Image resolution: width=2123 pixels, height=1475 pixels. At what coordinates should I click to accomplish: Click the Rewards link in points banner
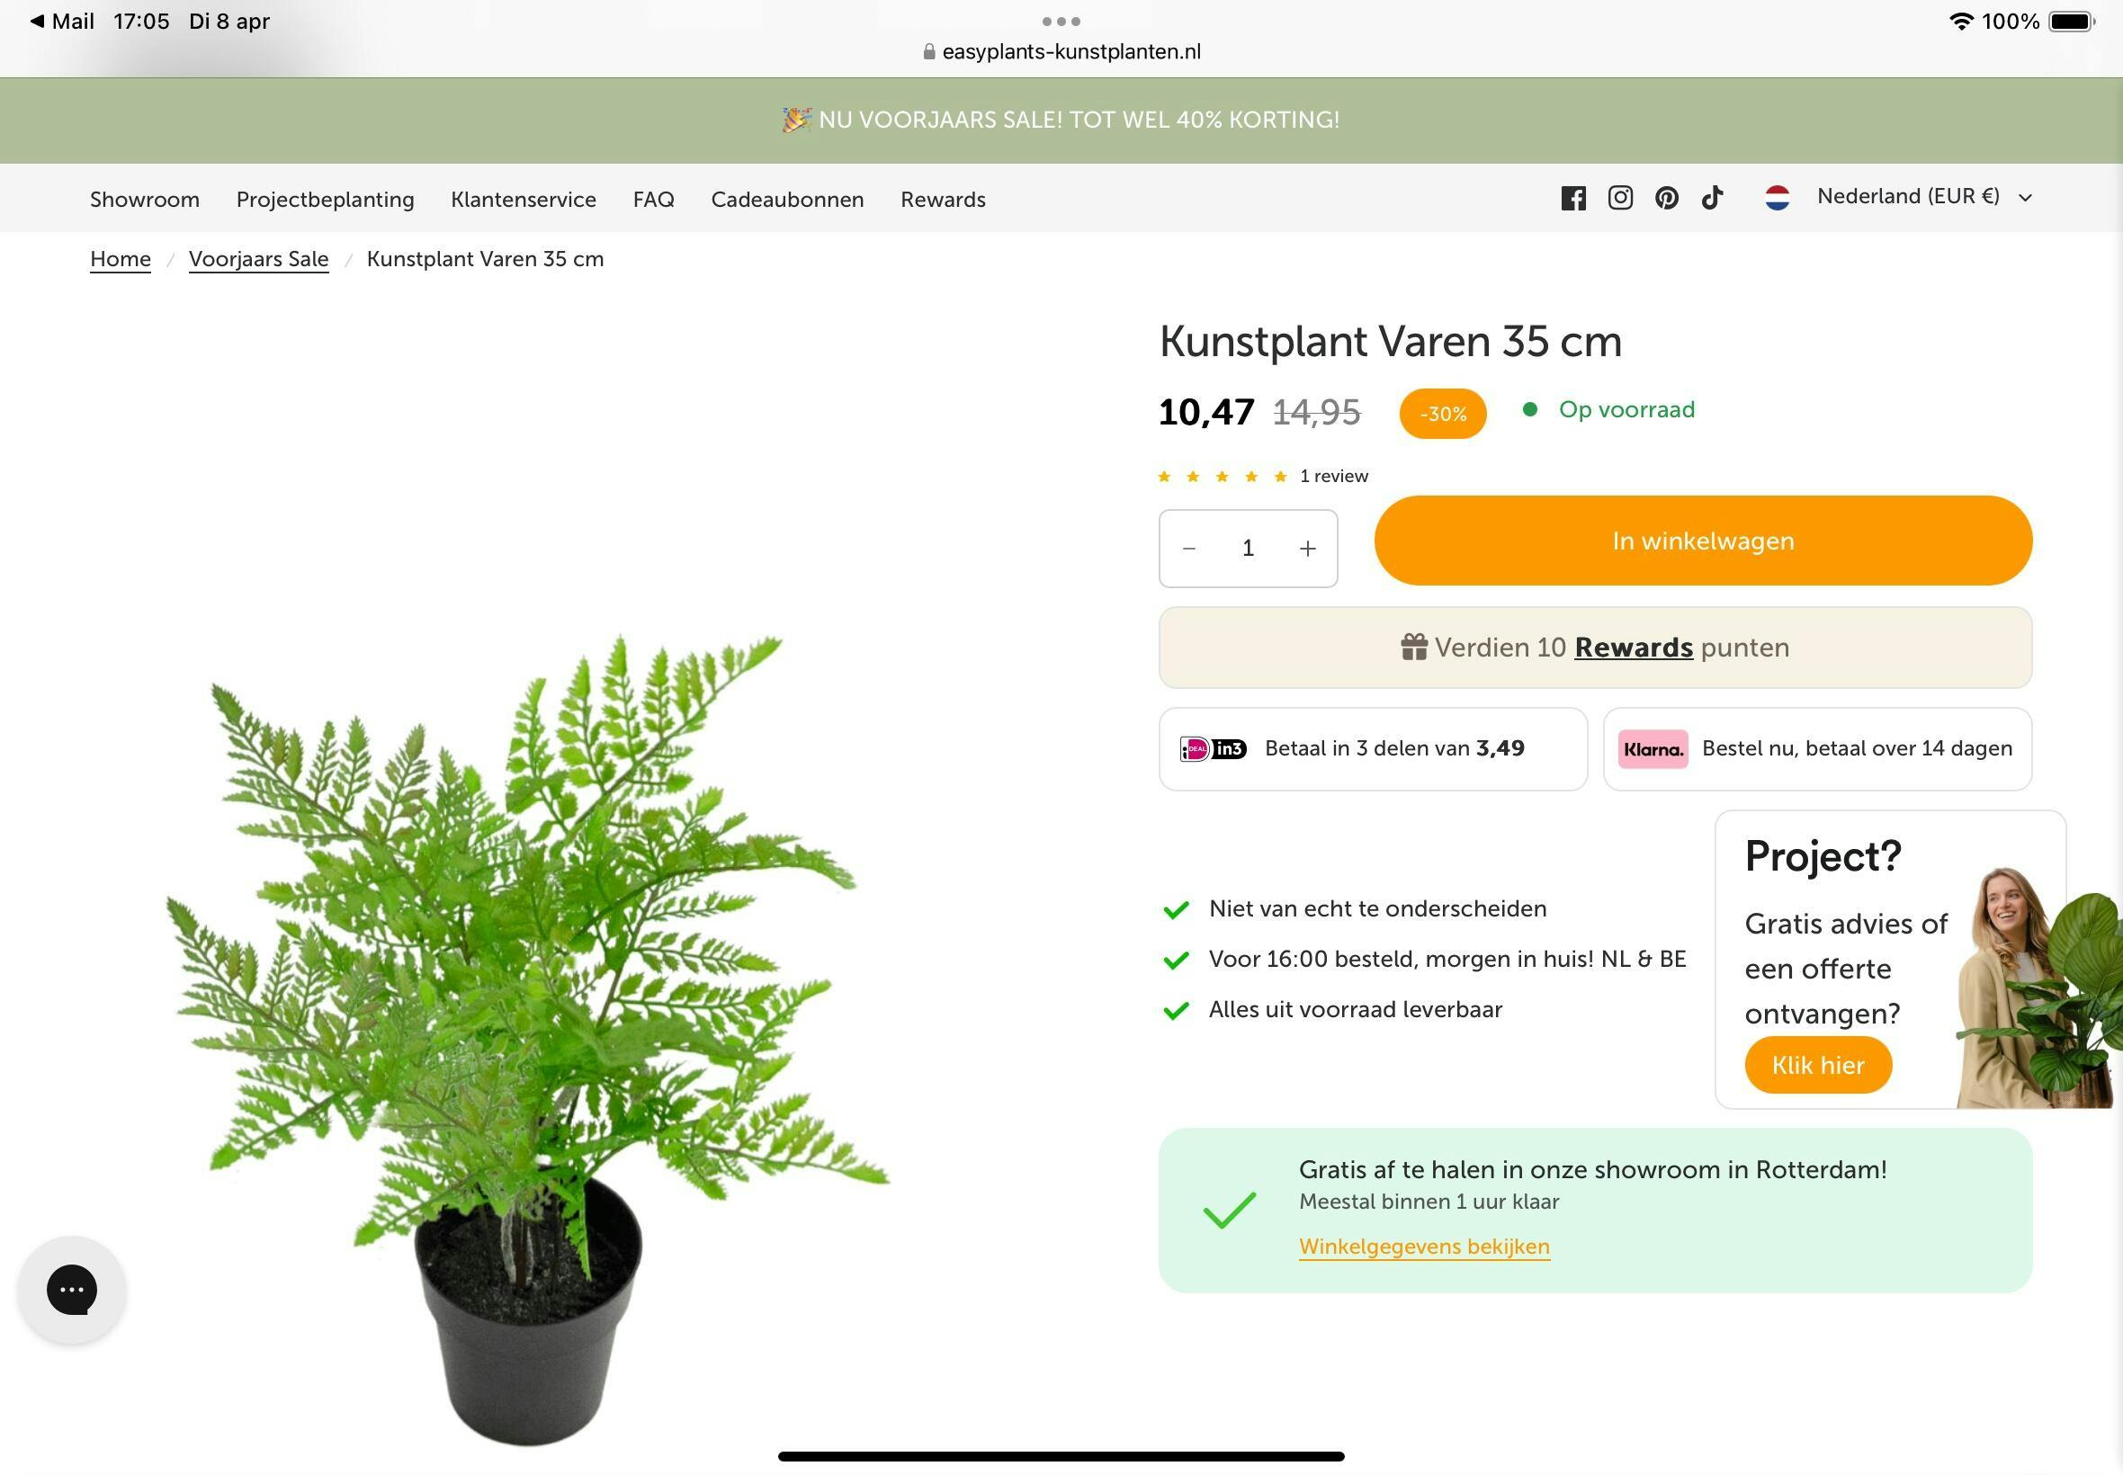click(1633, 647)
